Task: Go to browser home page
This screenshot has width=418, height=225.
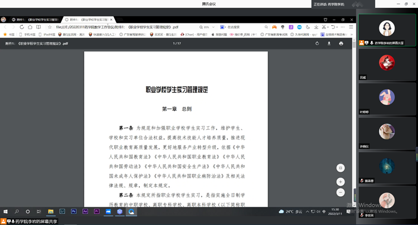Action: coord(30,27)
